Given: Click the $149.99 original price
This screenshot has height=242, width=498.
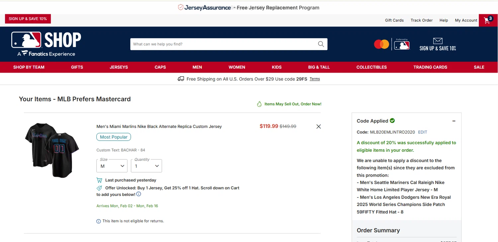Looking at the screenshot, I should point(288,126).
